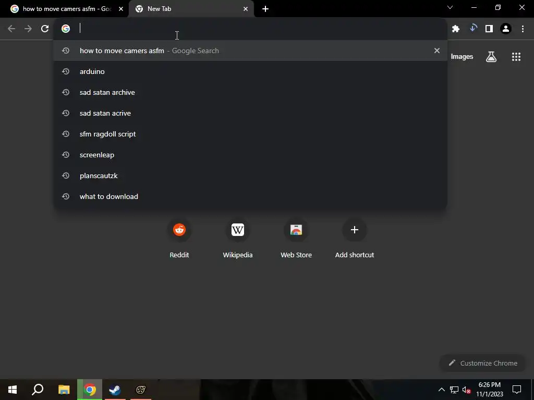Screen dimensions: 534x400
Task: Choose 'sad satan archive' suggestion
Action: (x=250, y=93)
